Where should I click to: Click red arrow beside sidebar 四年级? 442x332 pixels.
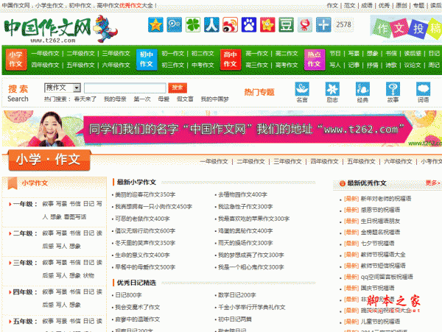pos(10,292)
